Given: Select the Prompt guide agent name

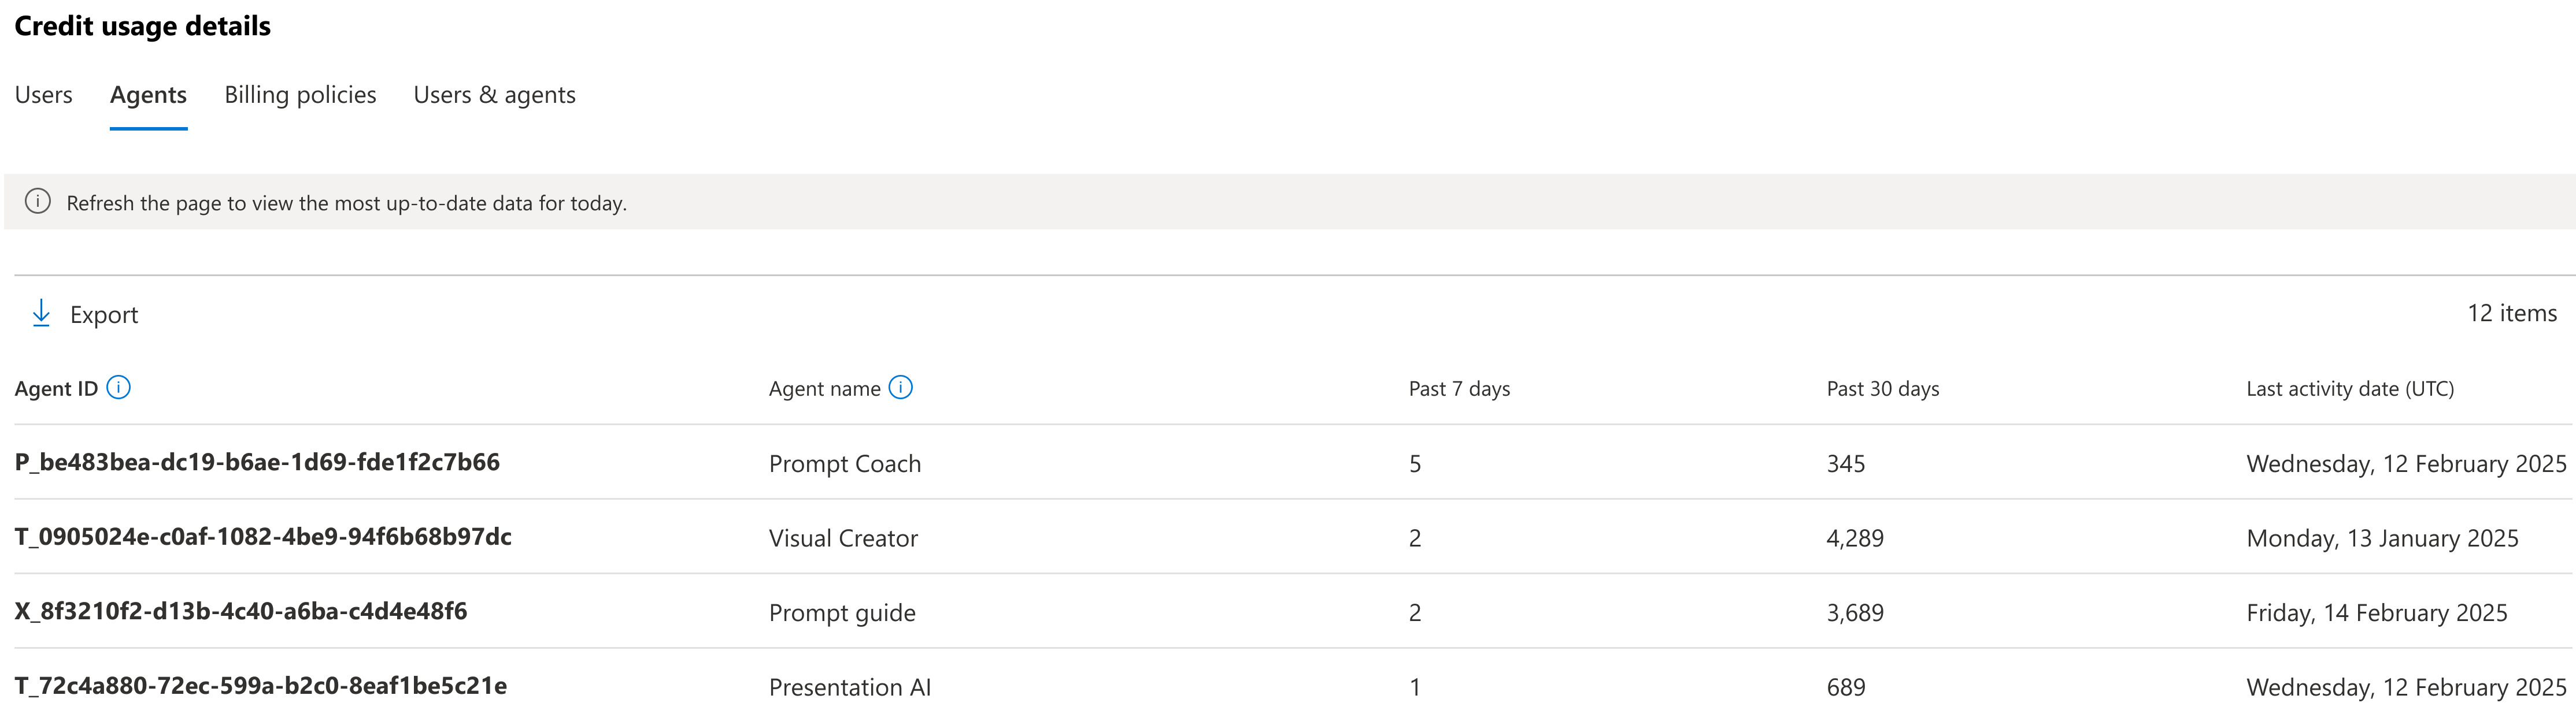Looking at the screenshot, I should [842, 613].
